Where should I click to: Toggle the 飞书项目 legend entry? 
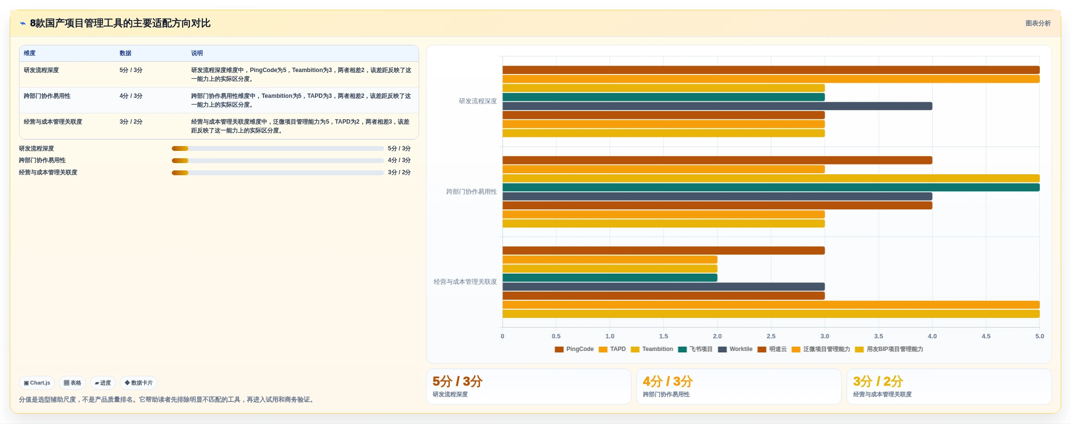(x=695, y=349)
